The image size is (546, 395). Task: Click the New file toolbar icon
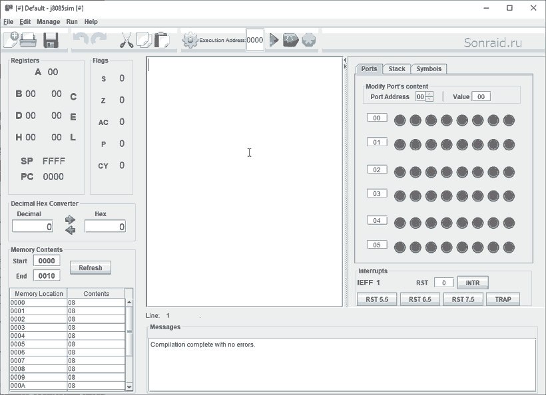pyautogui.click(x=11, y=40)
